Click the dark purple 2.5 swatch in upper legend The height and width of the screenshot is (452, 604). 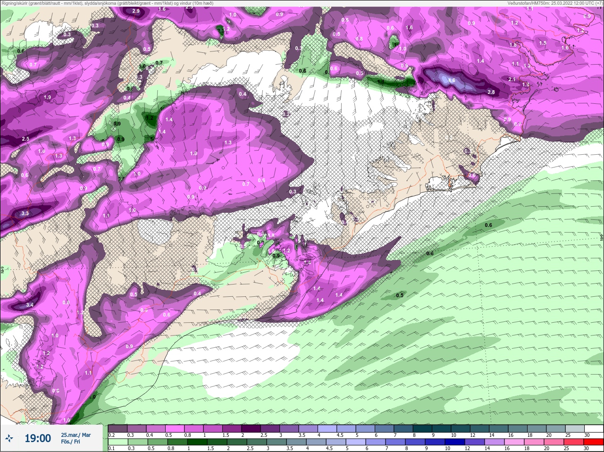271,428
